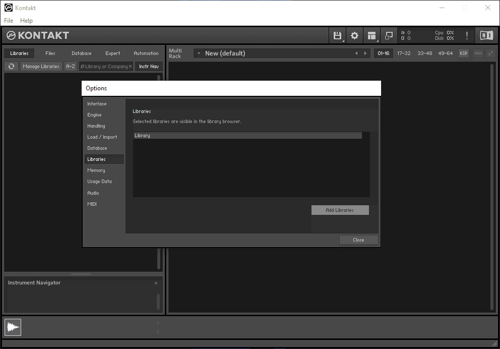The width and height of the screenshot is (500, 349).
Task: Toggle the Instr Nav button
Action: pos(149,67)
